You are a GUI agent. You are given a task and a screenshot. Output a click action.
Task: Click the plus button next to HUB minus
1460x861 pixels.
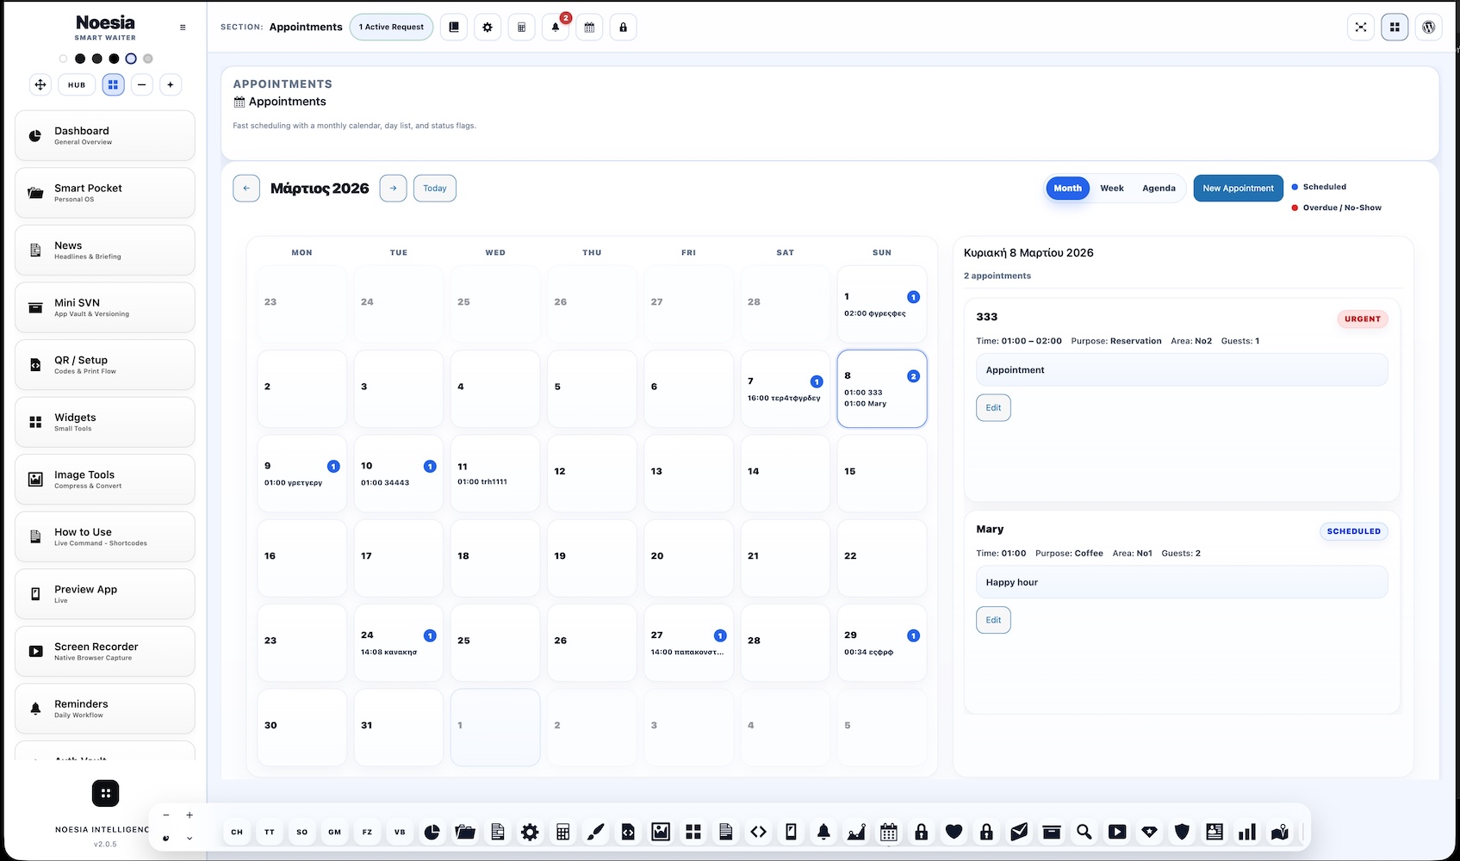171,84
